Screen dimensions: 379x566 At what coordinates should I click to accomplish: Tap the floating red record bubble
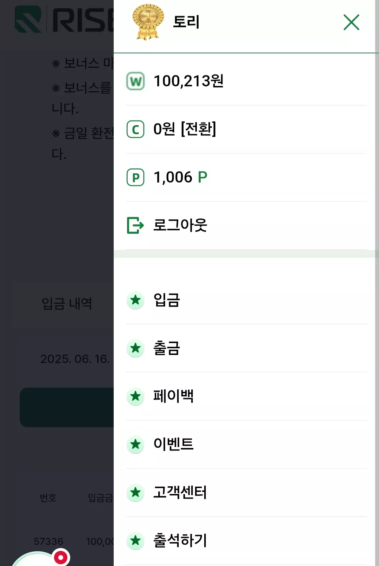click(x=61, y=557)
